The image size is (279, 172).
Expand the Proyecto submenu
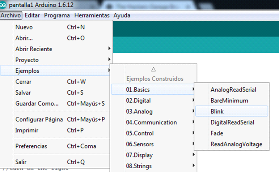coord(27,60)
